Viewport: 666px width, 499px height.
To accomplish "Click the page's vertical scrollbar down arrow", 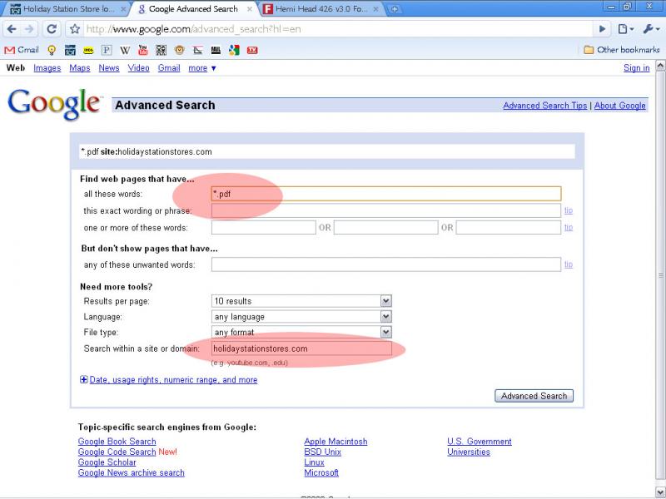I will pos(660,492).
